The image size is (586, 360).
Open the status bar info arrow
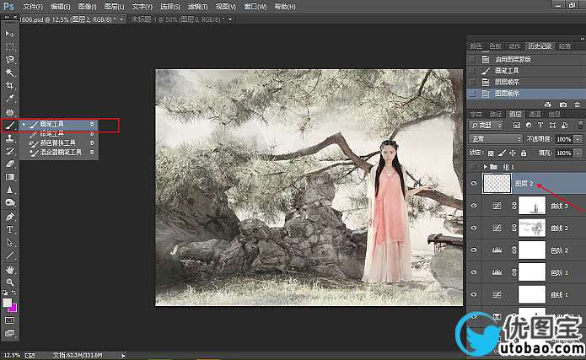(123, 356)
